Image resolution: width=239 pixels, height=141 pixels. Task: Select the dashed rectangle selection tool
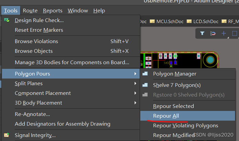235,33
